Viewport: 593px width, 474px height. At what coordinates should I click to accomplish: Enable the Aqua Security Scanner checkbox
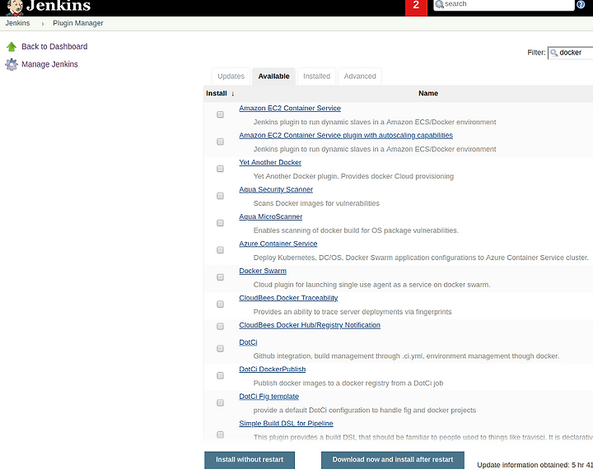[x=220, y=196]
